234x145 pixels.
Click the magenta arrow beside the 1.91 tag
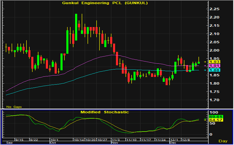tap(205, 66)
